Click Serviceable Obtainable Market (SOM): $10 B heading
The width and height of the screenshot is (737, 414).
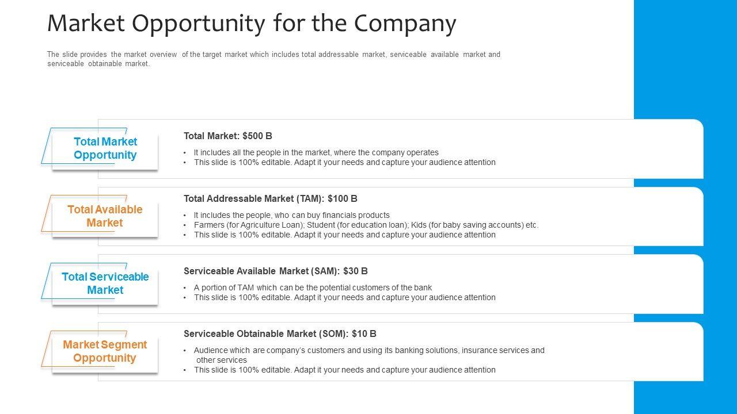(280, 333)
